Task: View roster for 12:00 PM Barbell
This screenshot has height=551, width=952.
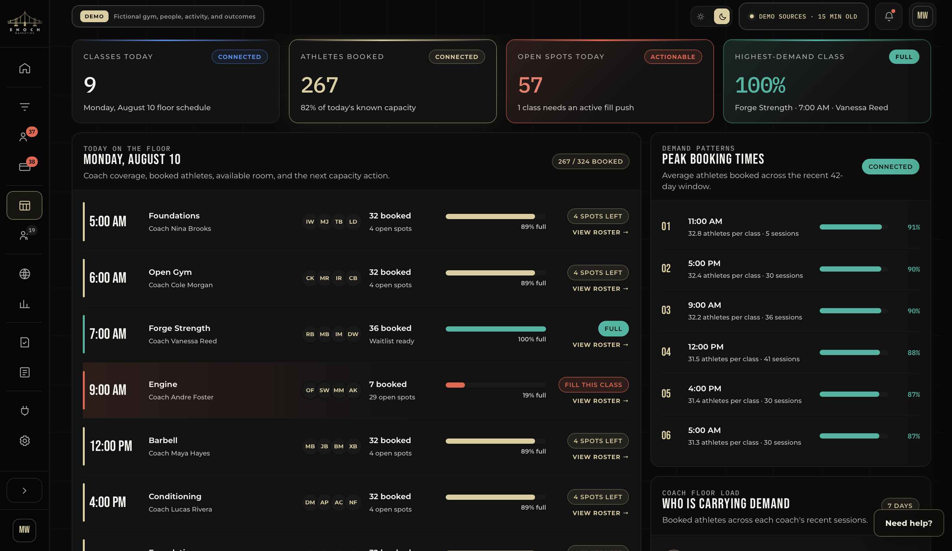Action: click(x=600, y=457)
